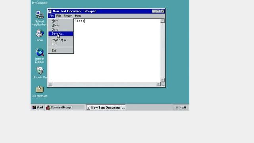Click the Notepad title bar system icon

pyautogui.click(x=50, y=11)
